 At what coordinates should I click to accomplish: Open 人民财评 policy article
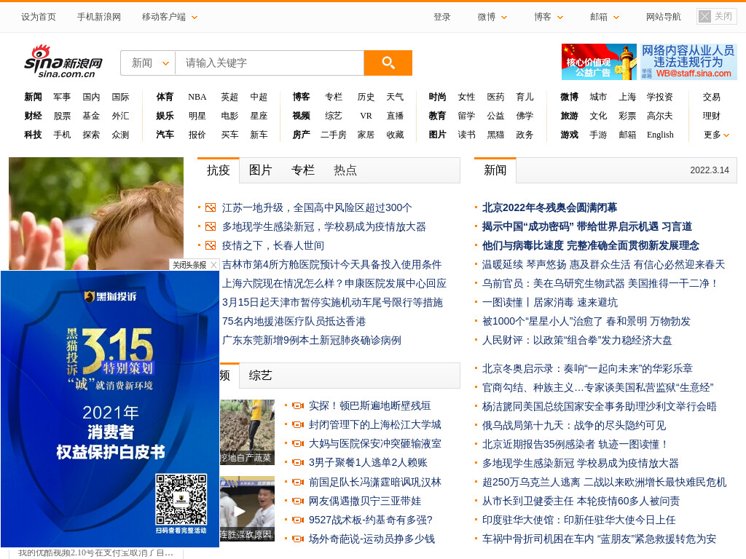click(x=577, y=341)
